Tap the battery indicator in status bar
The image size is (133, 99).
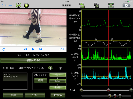click(x=130, y=1)
